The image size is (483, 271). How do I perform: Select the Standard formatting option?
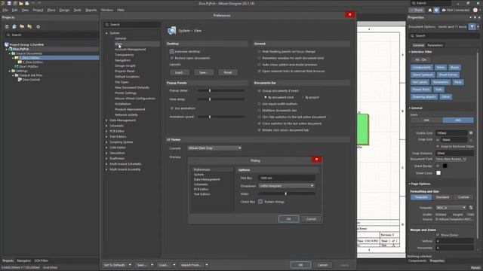point(442,197)
